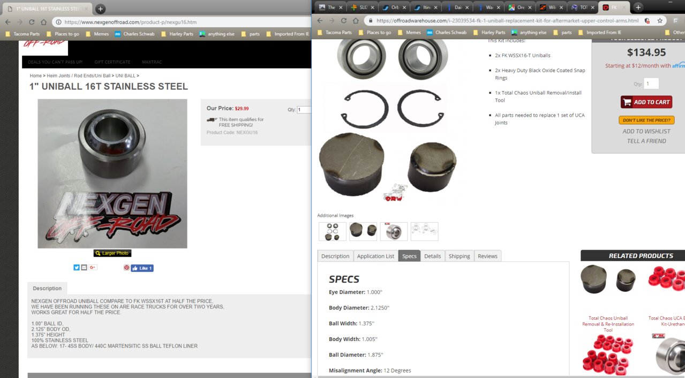Click Nexgen uniball product photo
The width and height of the screenshot is (685, 378).
pyautogui.click(x=112, y=173)
